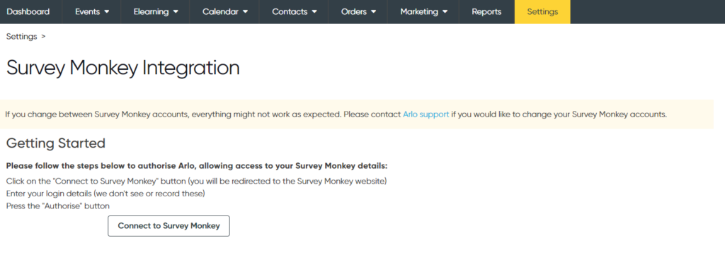The height and width of the screenshot is (279, 725).
Task: Open the Dashboard tab
Action: pos(28,12)
